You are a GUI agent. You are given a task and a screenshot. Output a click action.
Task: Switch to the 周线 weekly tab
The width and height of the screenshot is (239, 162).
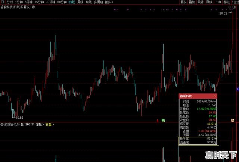[x=80, y=2]
